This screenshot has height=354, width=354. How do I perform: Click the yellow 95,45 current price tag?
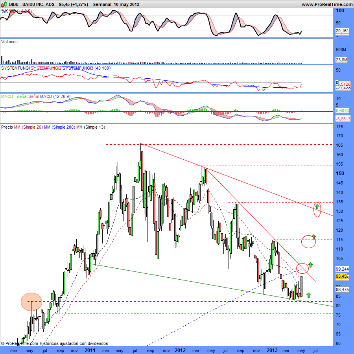click(x=341, y=277)
